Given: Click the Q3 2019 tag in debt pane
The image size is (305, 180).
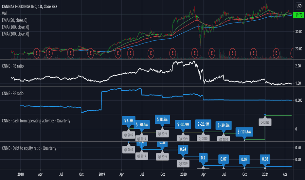Looking at the screenshot, I should click(x=162, y=157).
